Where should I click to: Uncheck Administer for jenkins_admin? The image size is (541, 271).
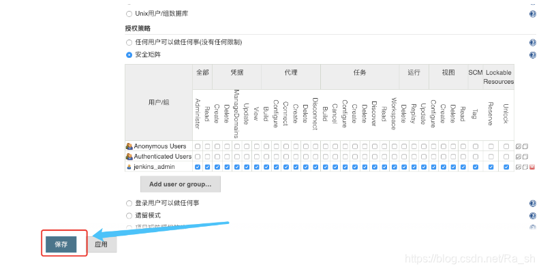coord(198,167)
